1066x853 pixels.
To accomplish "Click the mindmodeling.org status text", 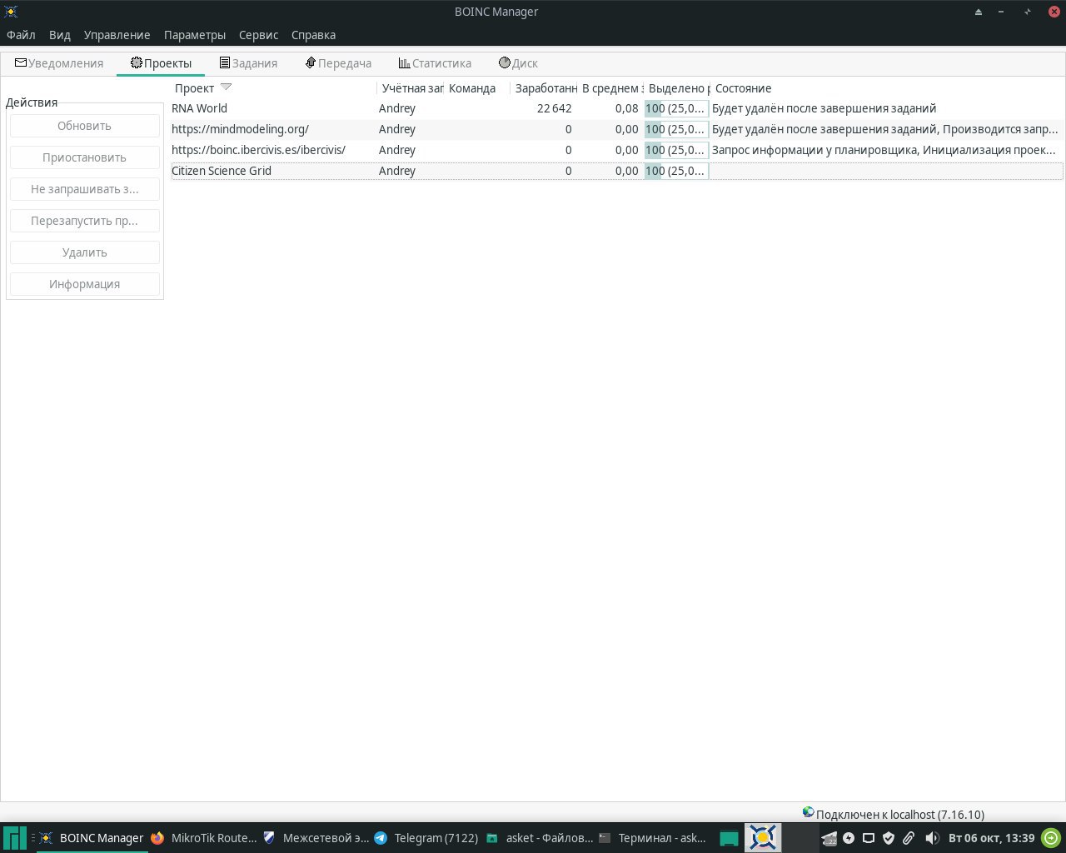I will 884,129.
